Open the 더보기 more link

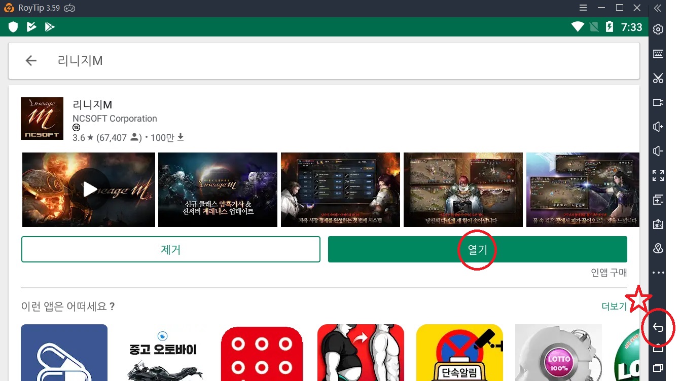coord(614,307)
